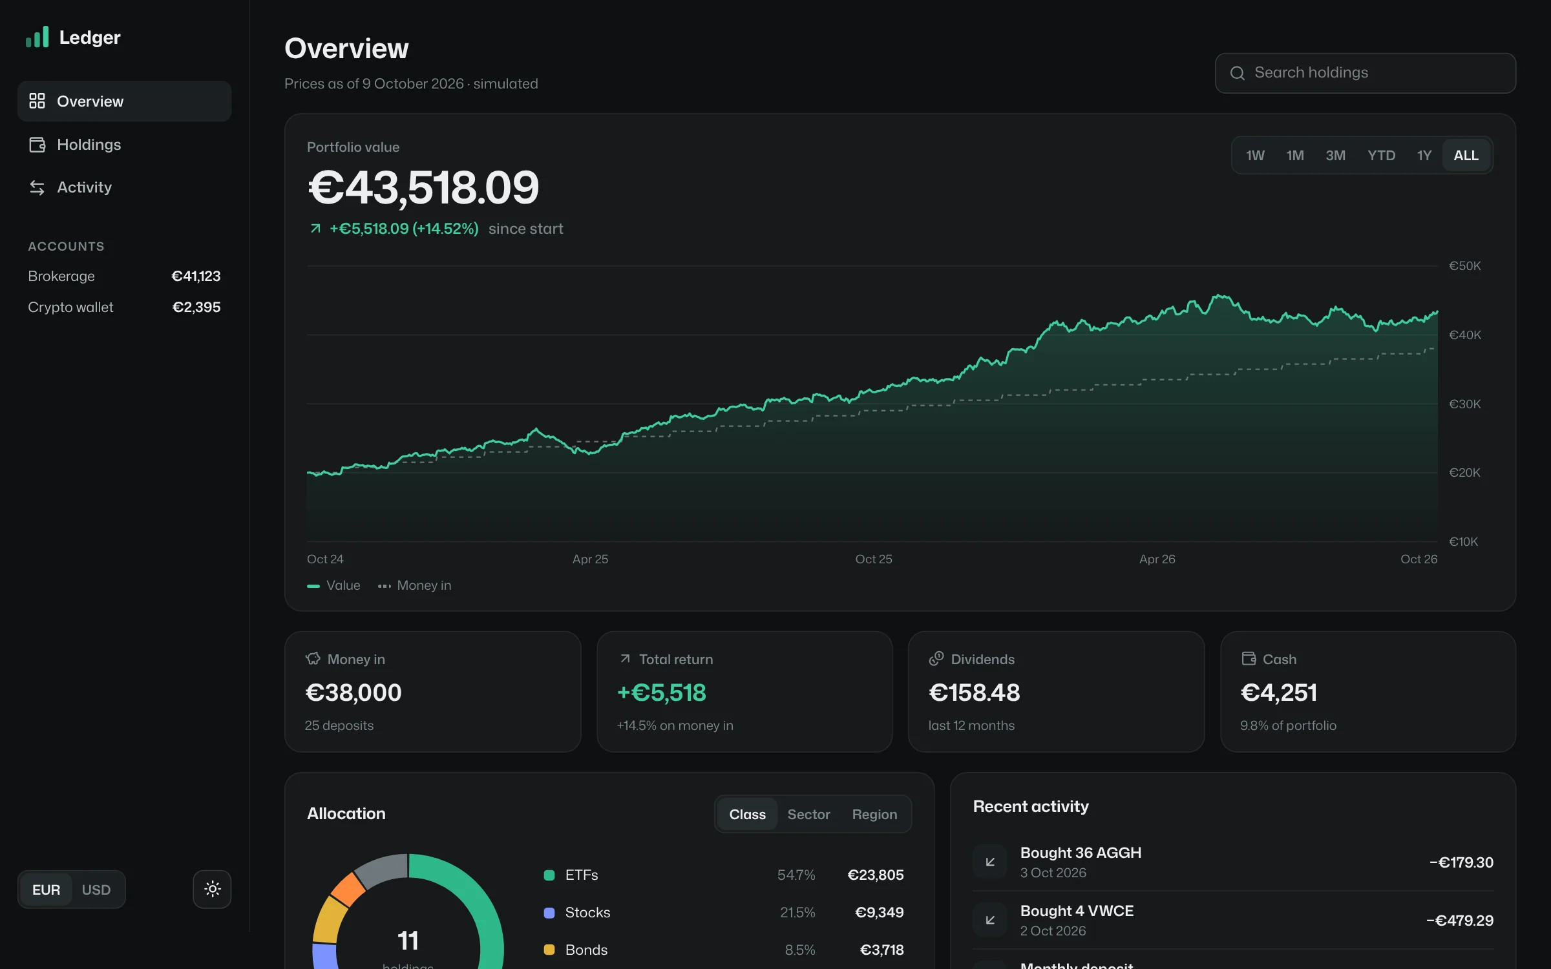
Task: Go to Holdings in the sidebar
Action: (x=124, y=144)
